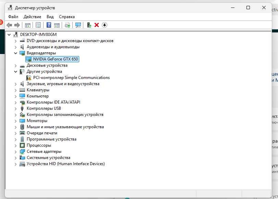The image size is (278, 199).
Task: Click the red X uninstall device icon
Action: click(97, 25)
